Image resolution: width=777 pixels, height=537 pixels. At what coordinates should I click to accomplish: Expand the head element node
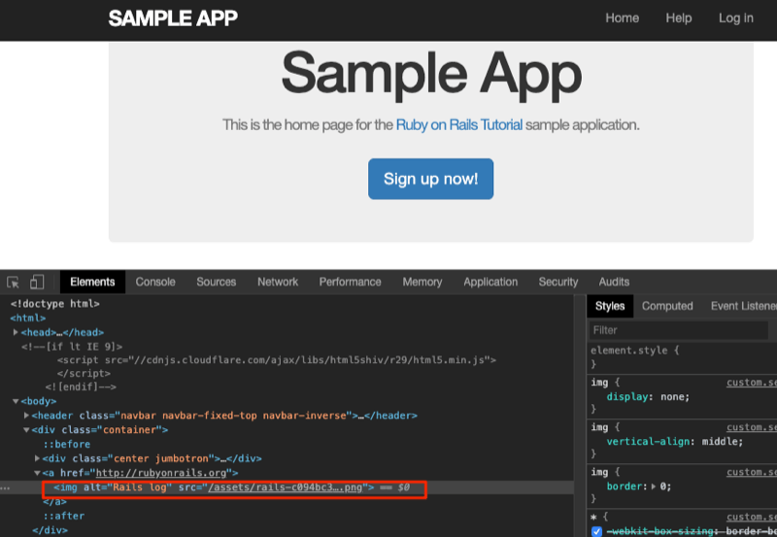pyautogui.click(x=16, y=332)
